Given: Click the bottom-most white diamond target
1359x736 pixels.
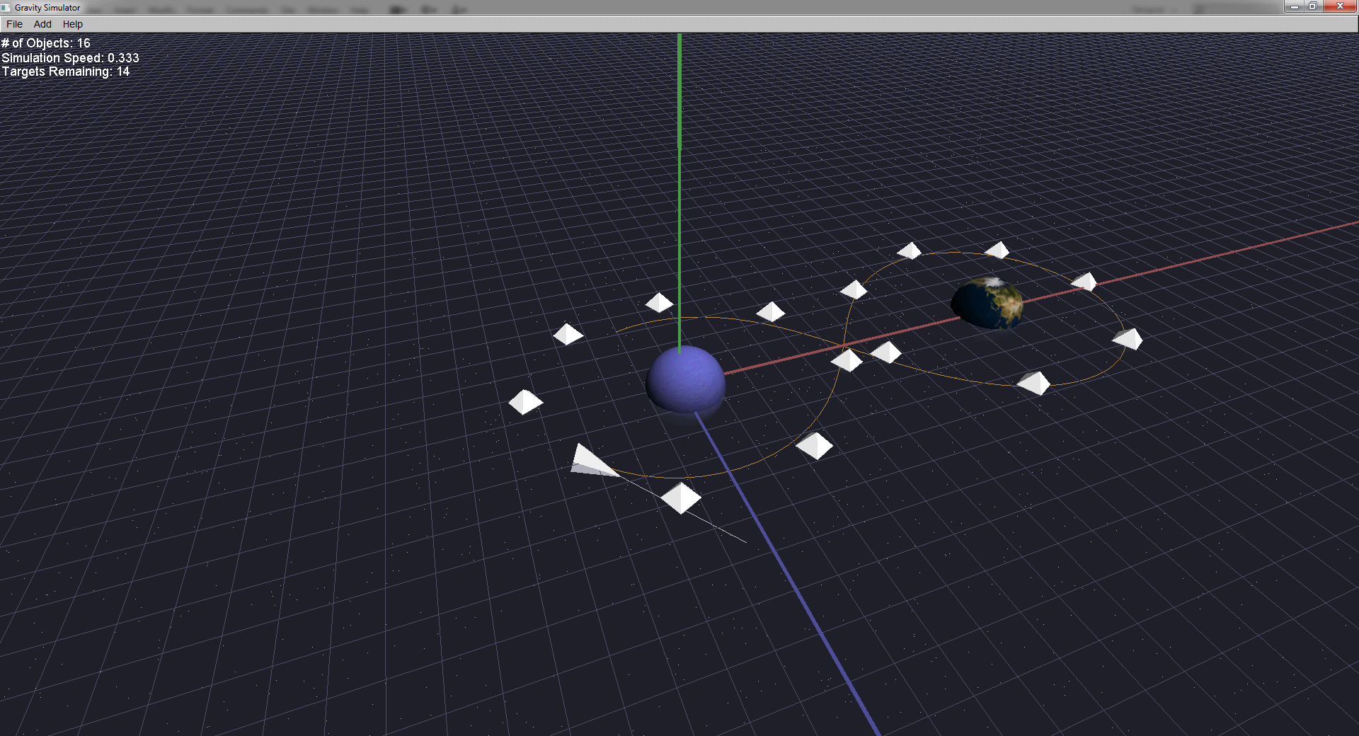Looking at the screenshot, I should 681,498.
